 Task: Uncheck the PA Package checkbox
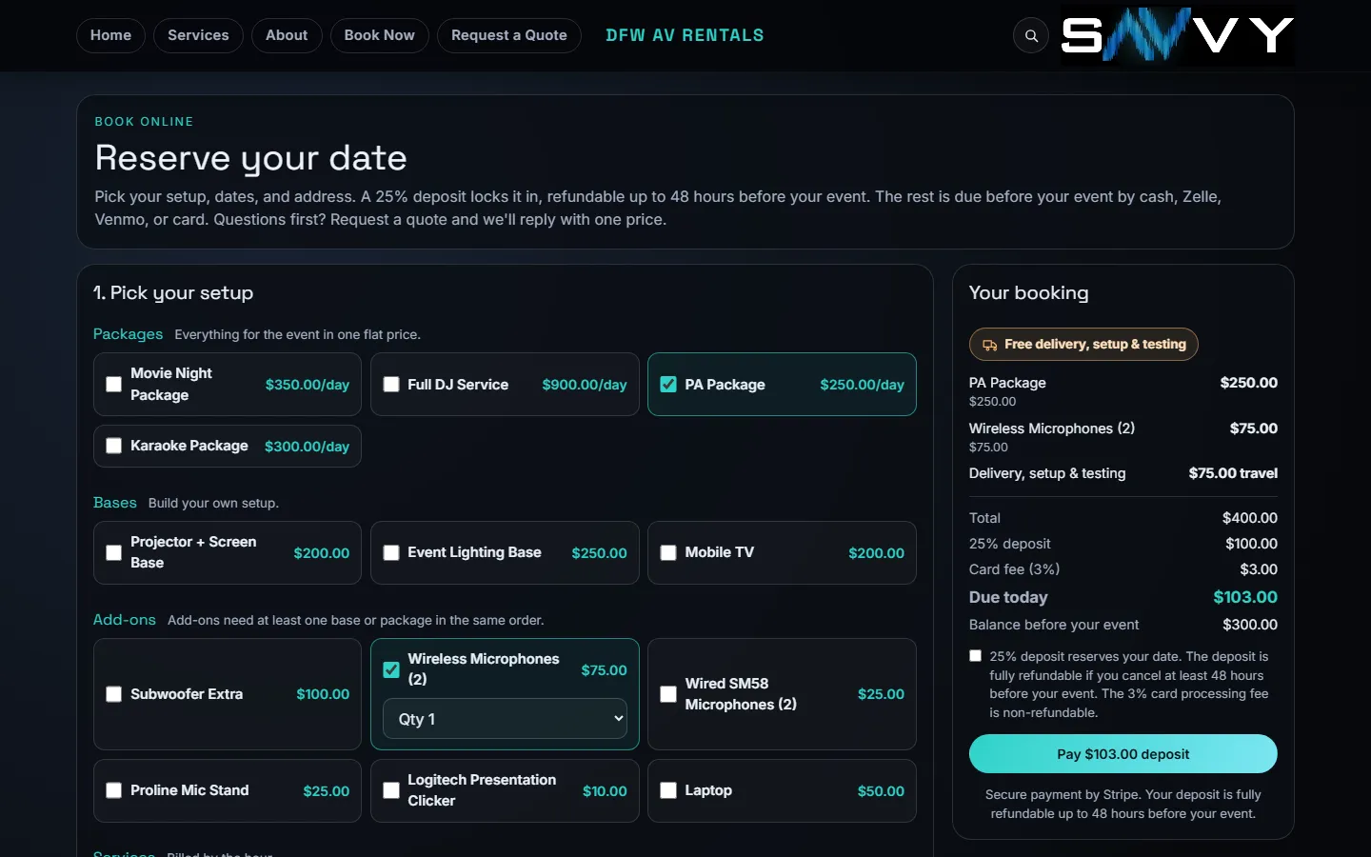pyautogui.click(x=668, y=385)
